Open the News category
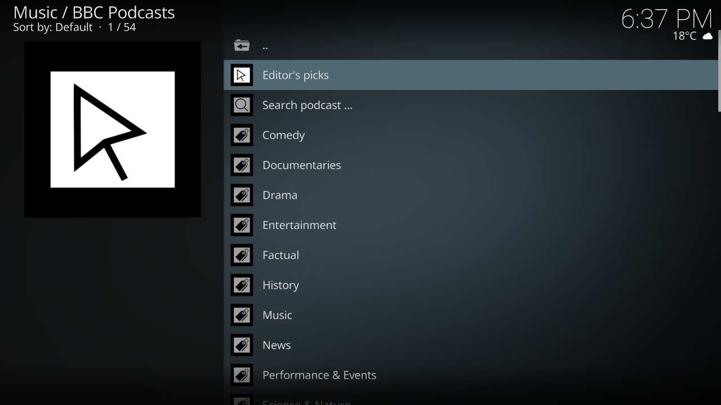The height and width of the screenshot is (405, 721). 277,345
